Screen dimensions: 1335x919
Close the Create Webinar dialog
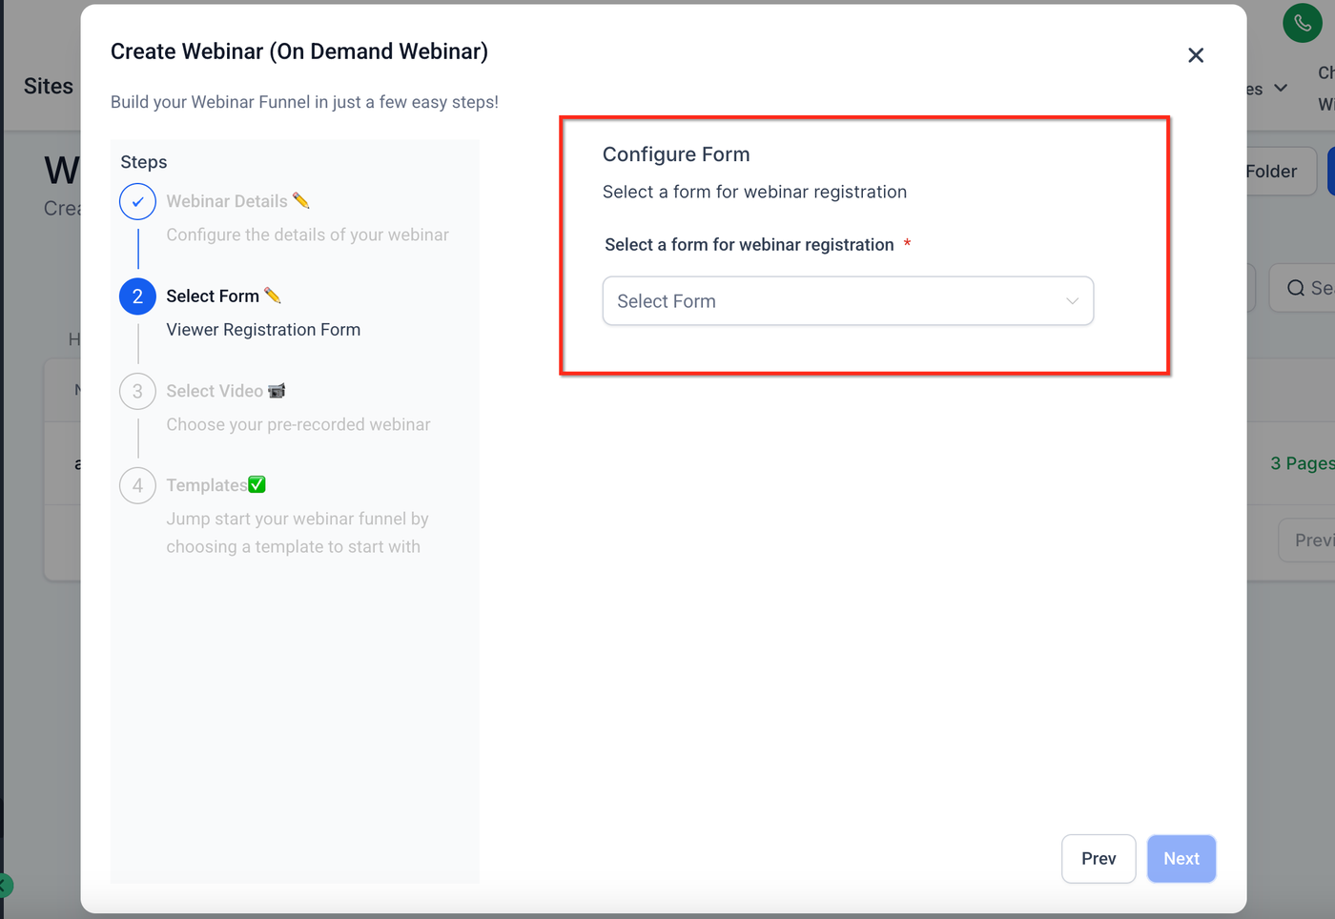pos(1196,55)
